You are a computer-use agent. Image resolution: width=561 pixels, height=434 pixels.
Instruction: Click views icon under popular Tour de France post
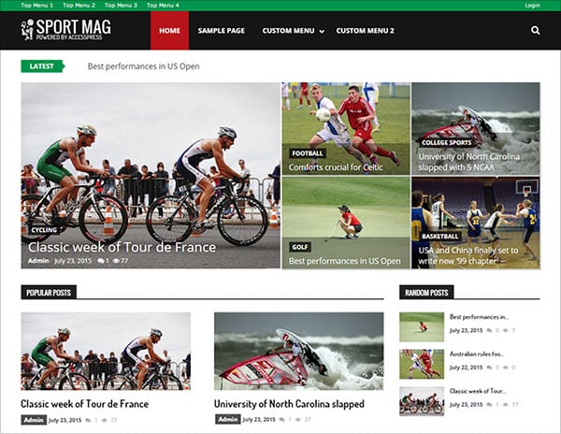pos(105,420)
